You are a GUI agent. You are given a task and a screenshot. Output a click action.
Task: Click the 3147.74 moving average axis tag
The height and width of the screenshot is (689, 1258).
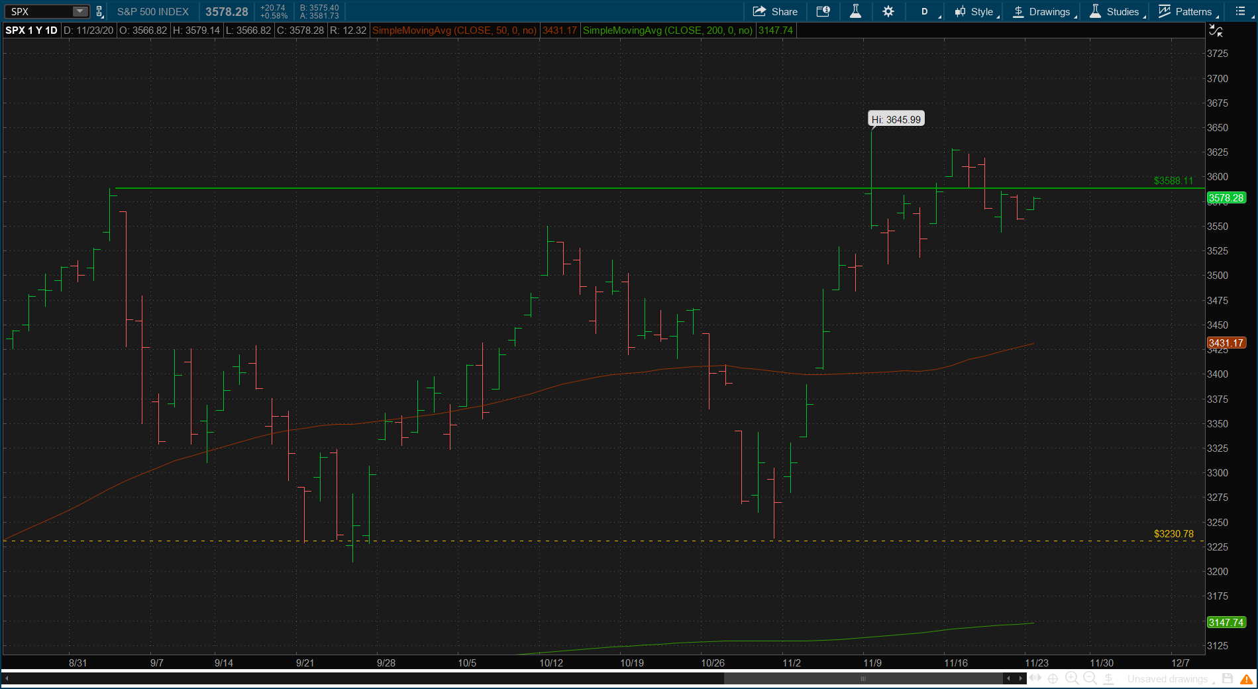pos(1226,622)
